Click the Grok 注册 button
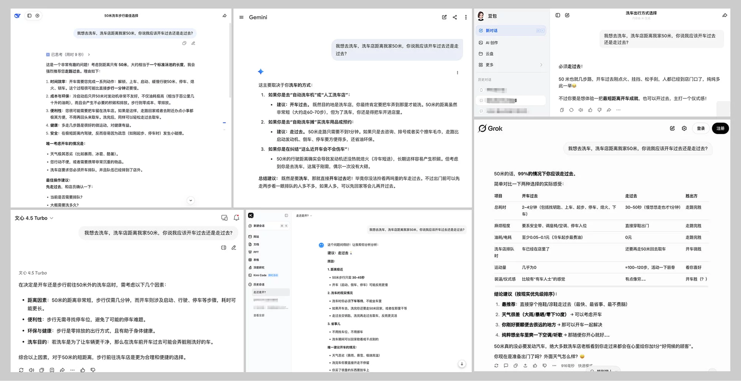This screenshot has height=381, width=741. 720,128
